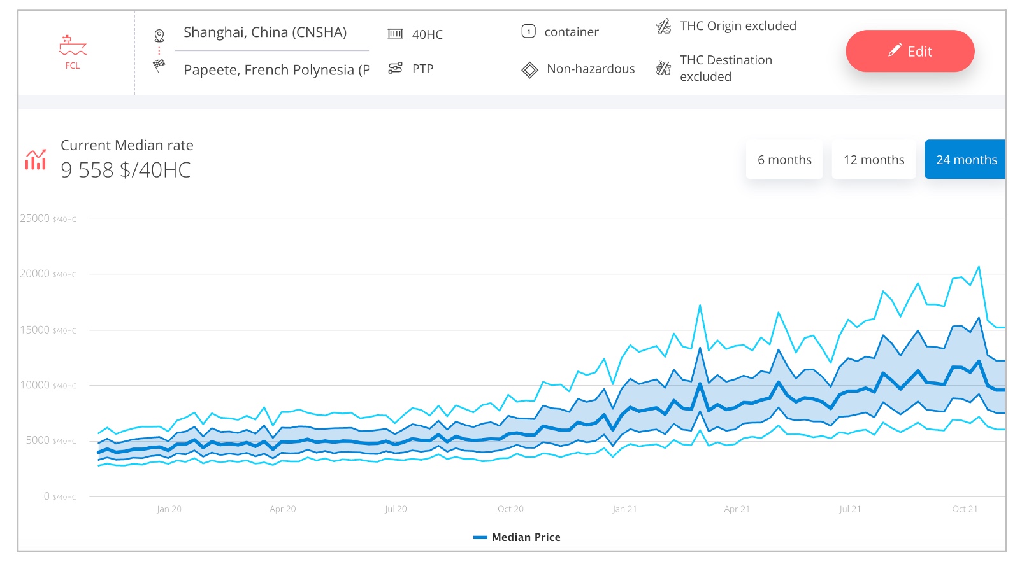Click the container text
Viewport: 1022px width, 569px height.
(x=572, y=32)
